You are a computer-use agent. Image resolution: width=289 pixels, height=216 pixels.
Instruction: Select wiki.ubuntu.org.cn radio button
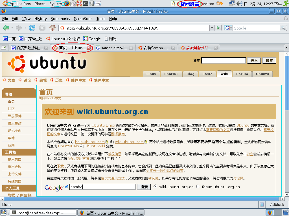click(155, 186)
